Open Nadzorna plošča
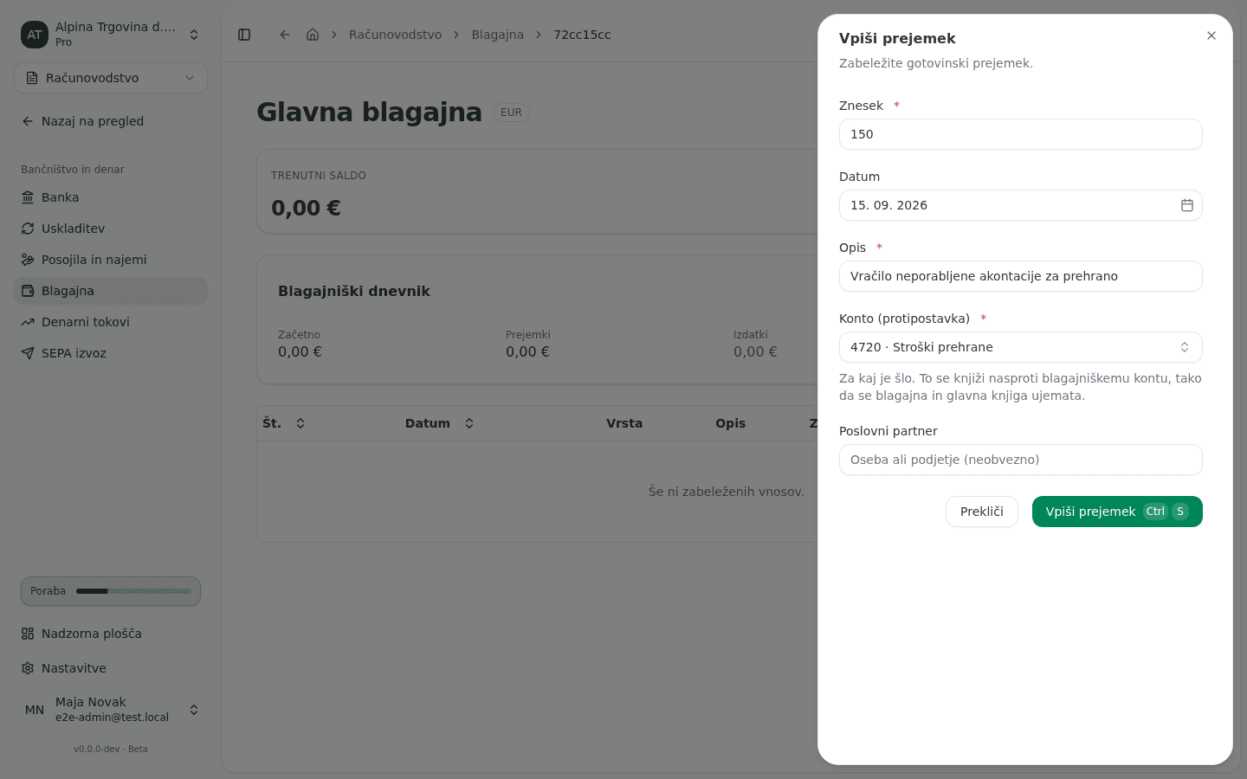This screenshot has width=1247, height=779. click(111, 634)
